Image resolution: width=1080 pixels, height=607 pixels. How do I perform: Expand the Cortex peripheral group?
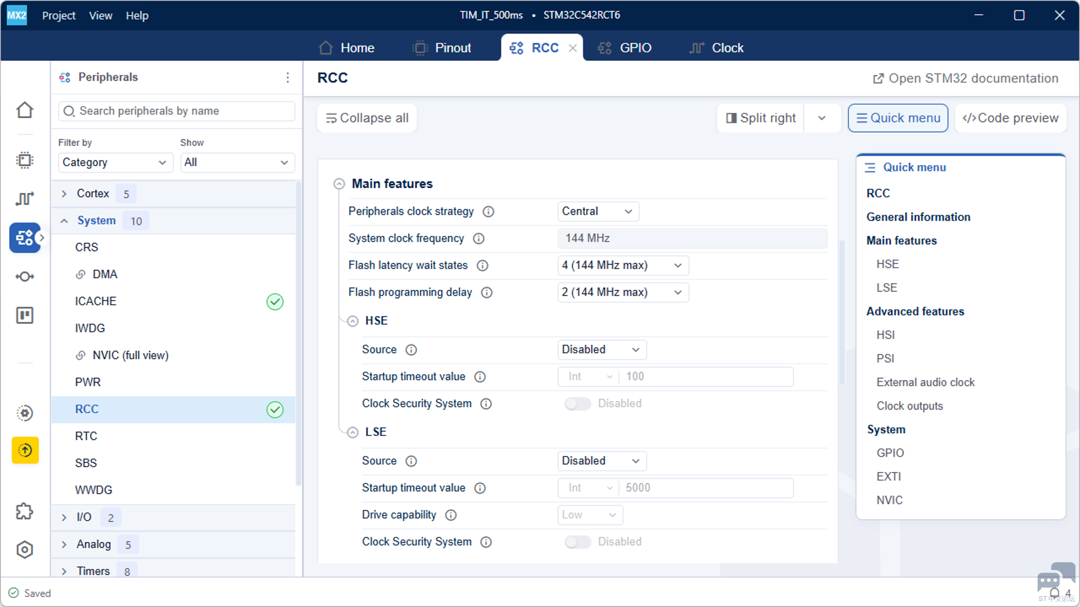(64, 194)
